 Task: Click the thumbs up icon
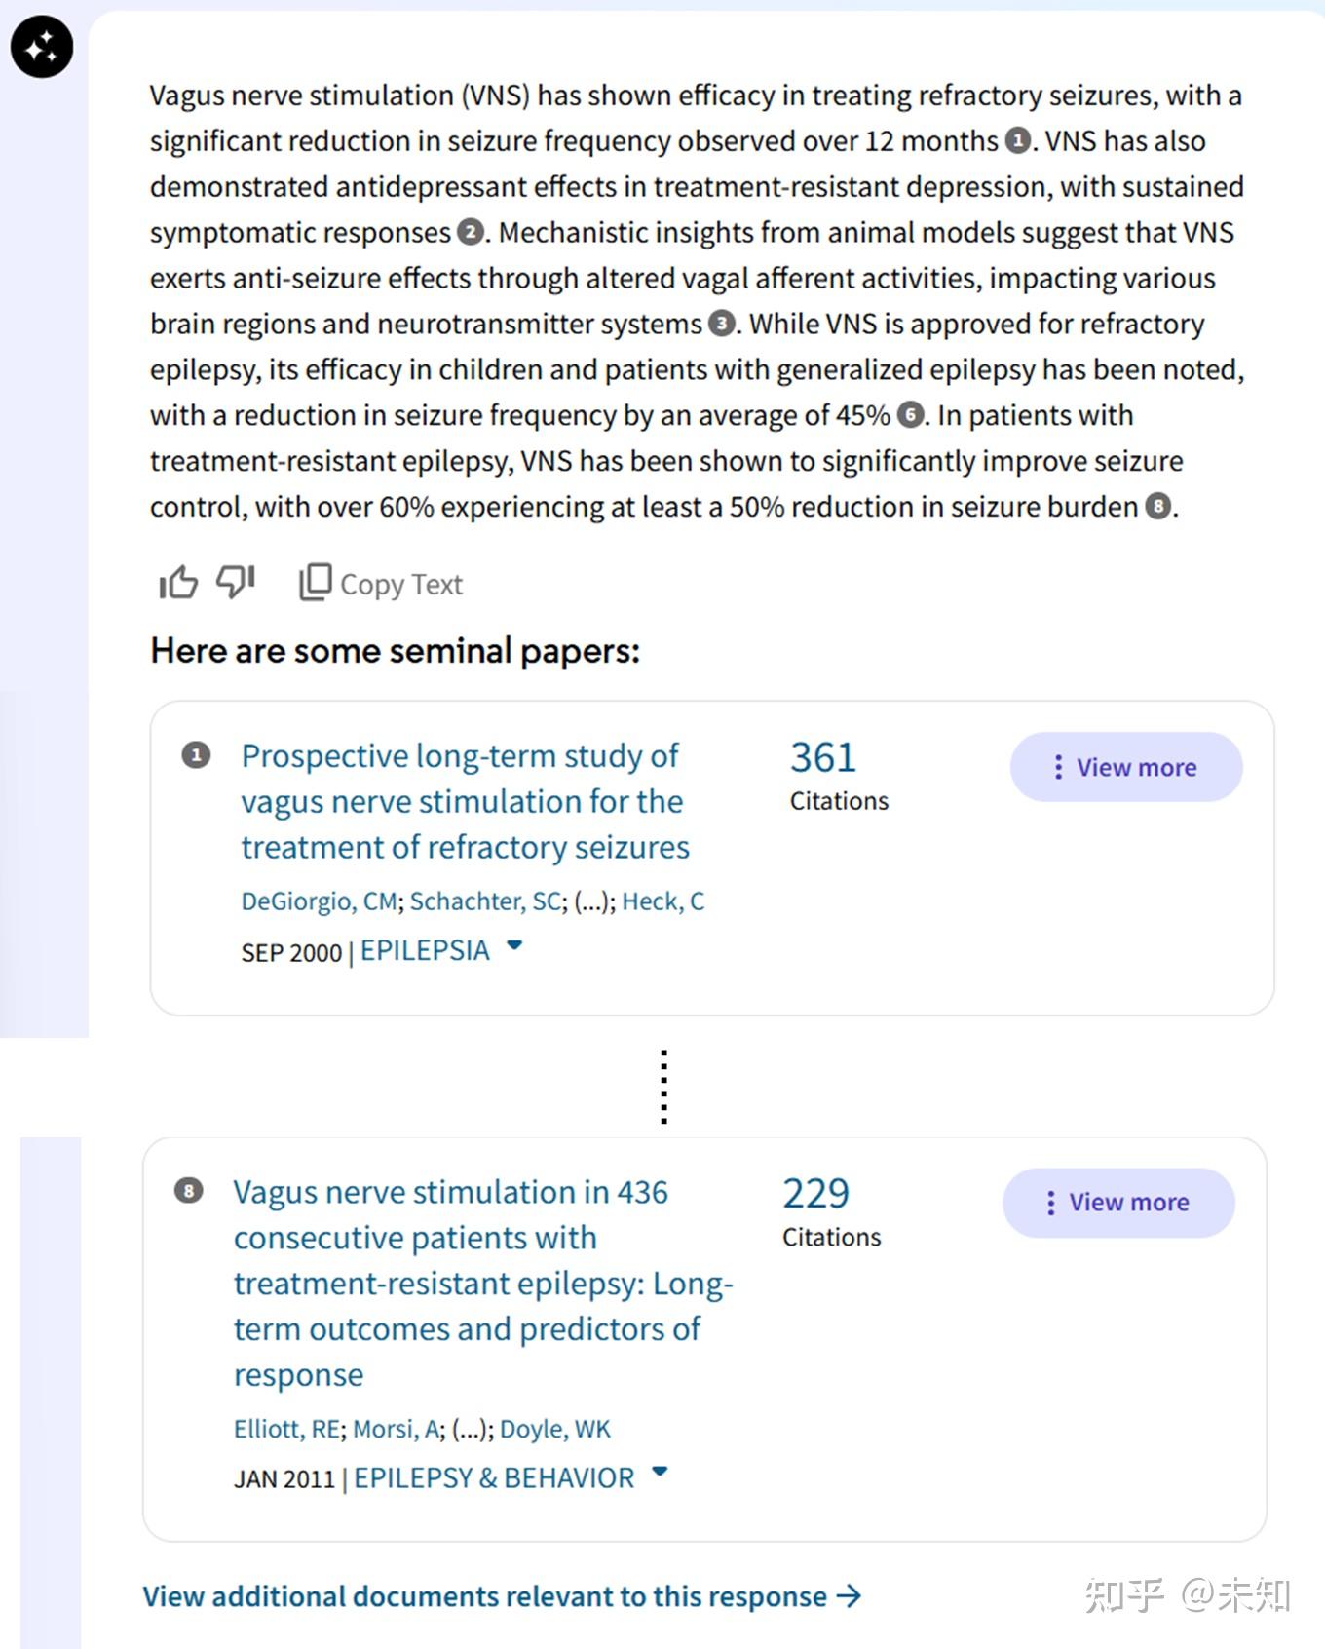178,583
